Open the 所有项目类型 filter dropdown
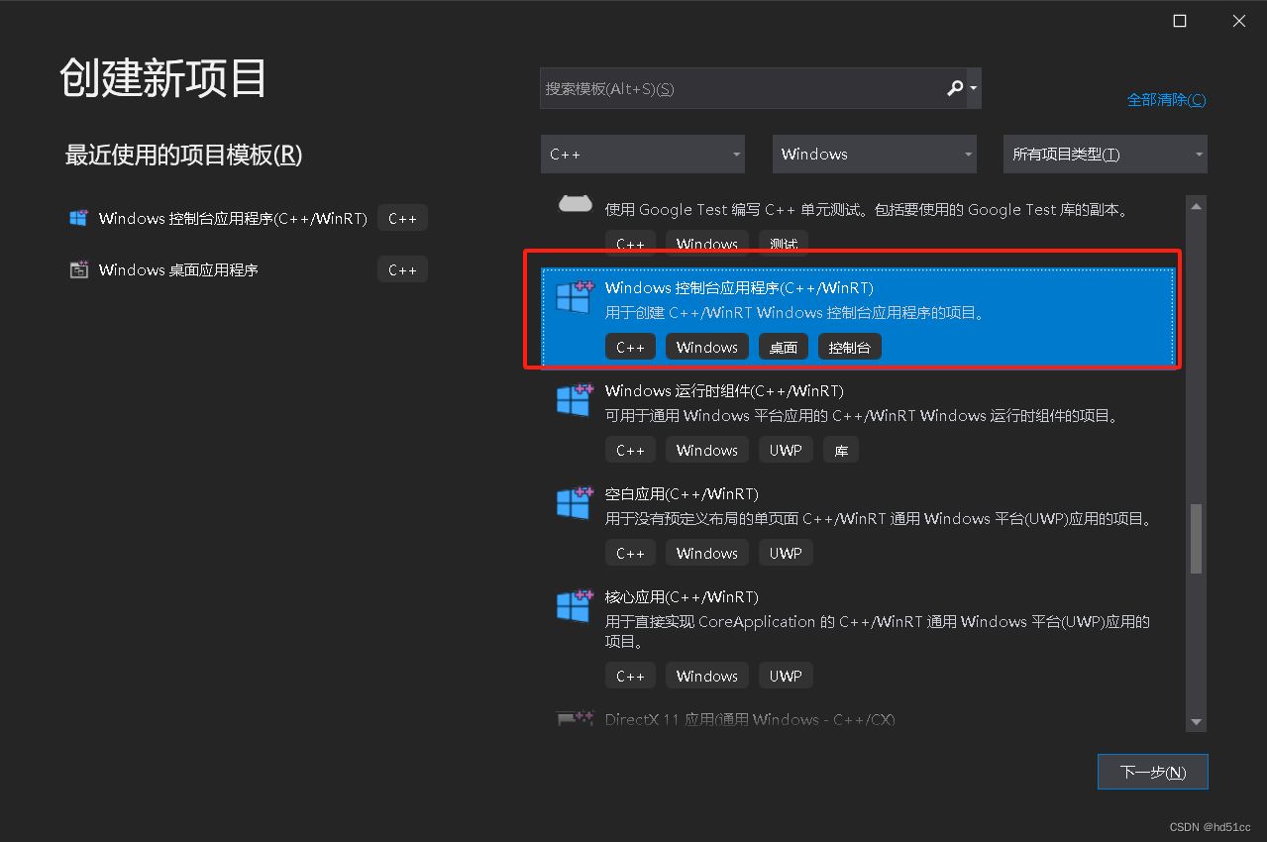 [x=1105, y=155]
